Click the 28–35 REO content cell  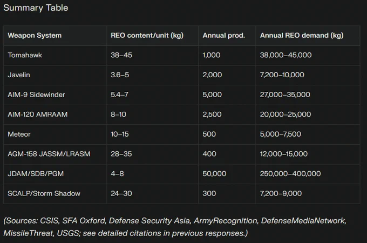coord(121,154)
